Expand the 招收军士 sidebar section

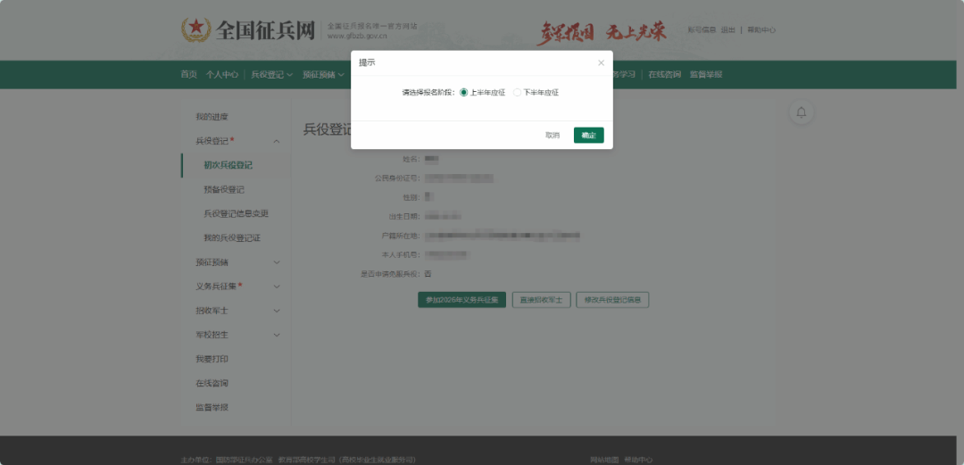[277, 311]
